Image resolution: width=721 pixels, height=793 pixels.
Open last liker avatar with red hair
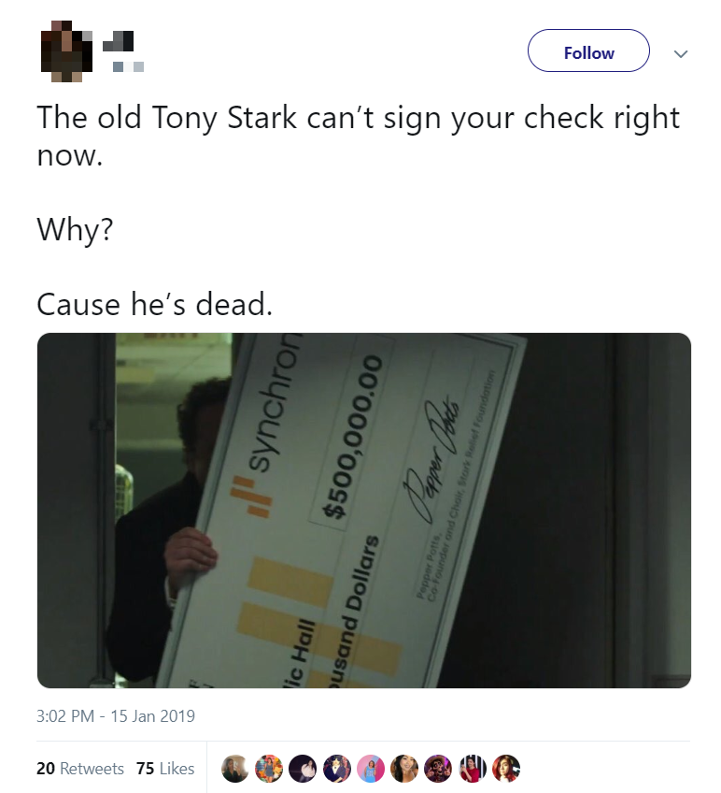[506, 769]
